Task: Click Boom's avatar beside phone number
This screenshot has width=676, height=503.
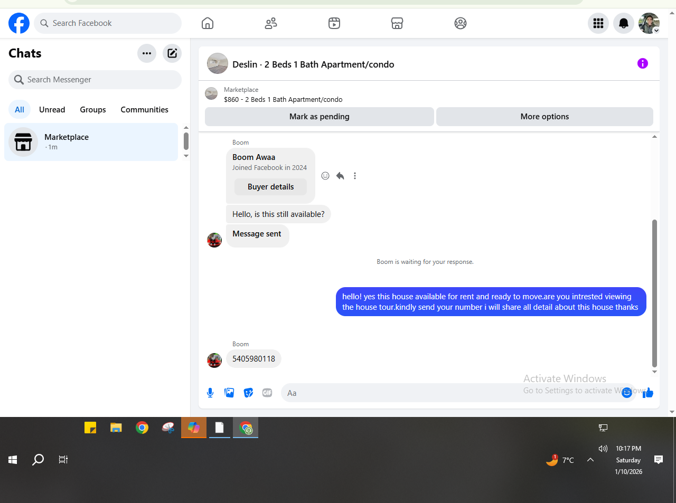Action: tap(214, 360)
